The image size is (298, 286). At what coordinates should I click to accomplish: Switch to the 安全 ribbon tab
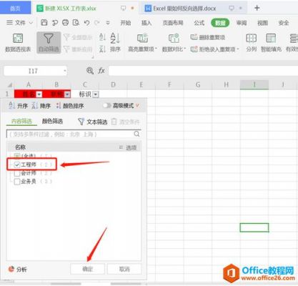point(284,23)
